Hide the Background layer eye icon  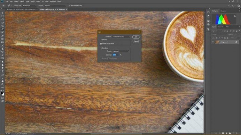tap(213, 42)
